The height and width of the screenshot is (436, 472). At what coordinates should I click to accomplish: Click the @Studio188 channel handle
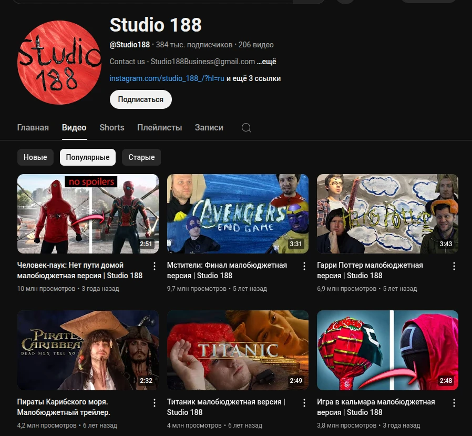(x=130, y=45)
